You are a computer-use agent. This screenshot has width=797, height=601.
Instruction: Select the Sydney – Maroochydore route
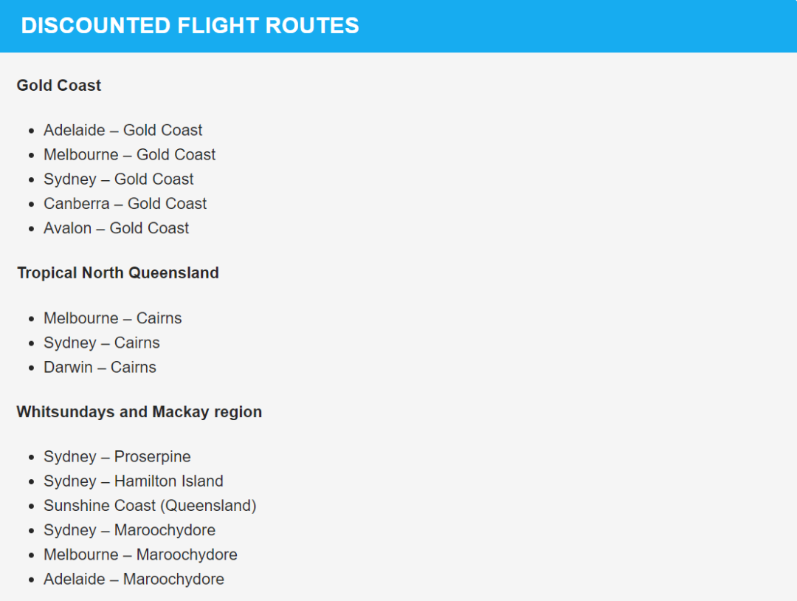click(x=130, y=530)
